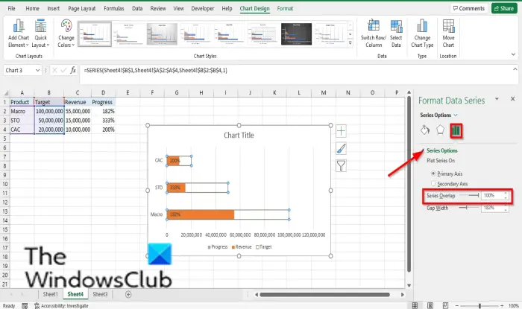This screenshot has height=309, width=522.
Task: Add a new sheet with plus icon
Action: click(x=128, y=294)
